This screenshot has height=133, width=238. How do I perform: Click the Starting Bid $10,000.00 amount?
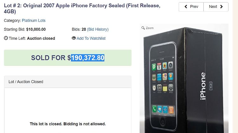click(x=36, y=29)
